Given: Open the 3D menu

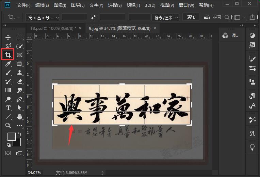Looking at the screenshot, I should point(150,5).
